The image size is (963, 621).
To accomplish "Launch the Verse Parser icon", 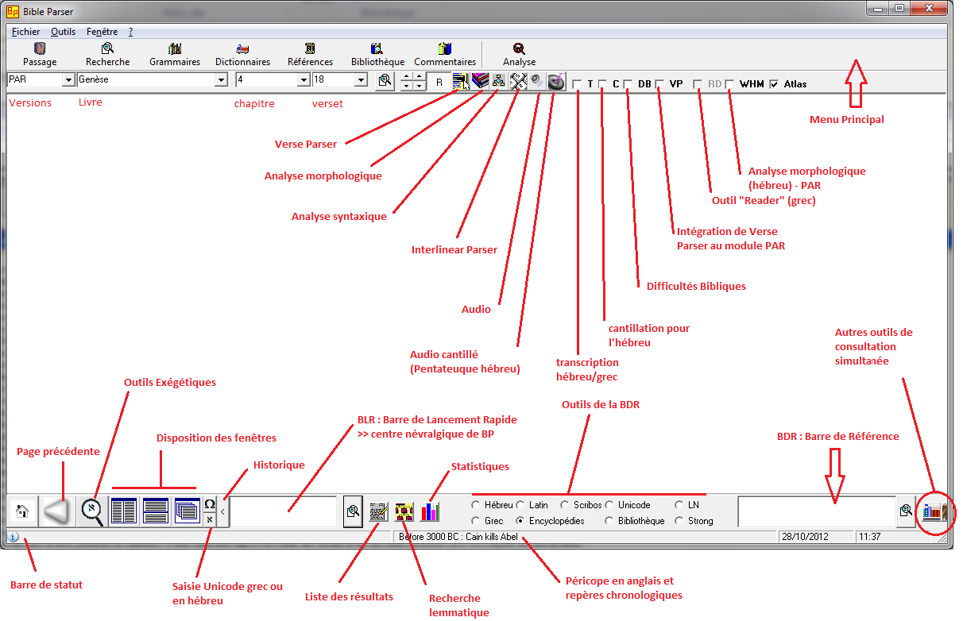I will [461, 80].
